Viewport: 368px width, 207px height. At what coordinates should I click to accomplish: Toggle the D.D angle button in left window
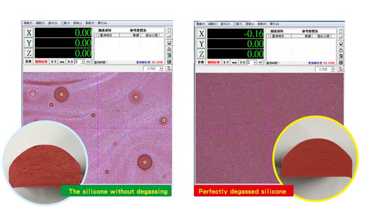click(x=70, y=61)
